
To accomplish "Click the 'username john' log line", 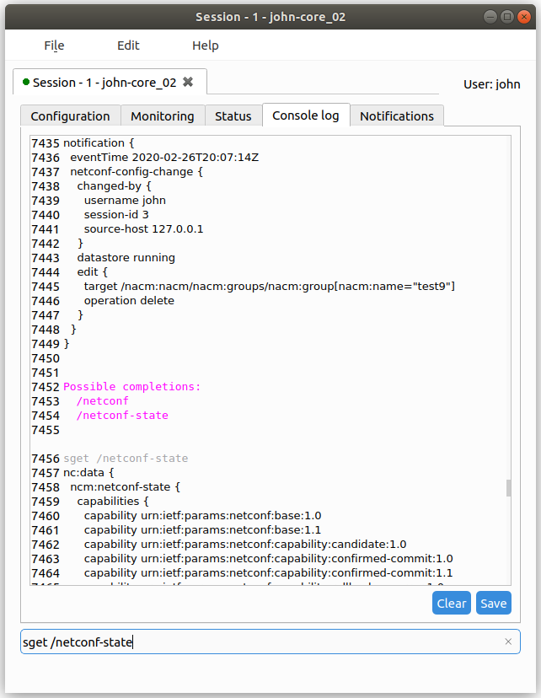I will (125, 201).
